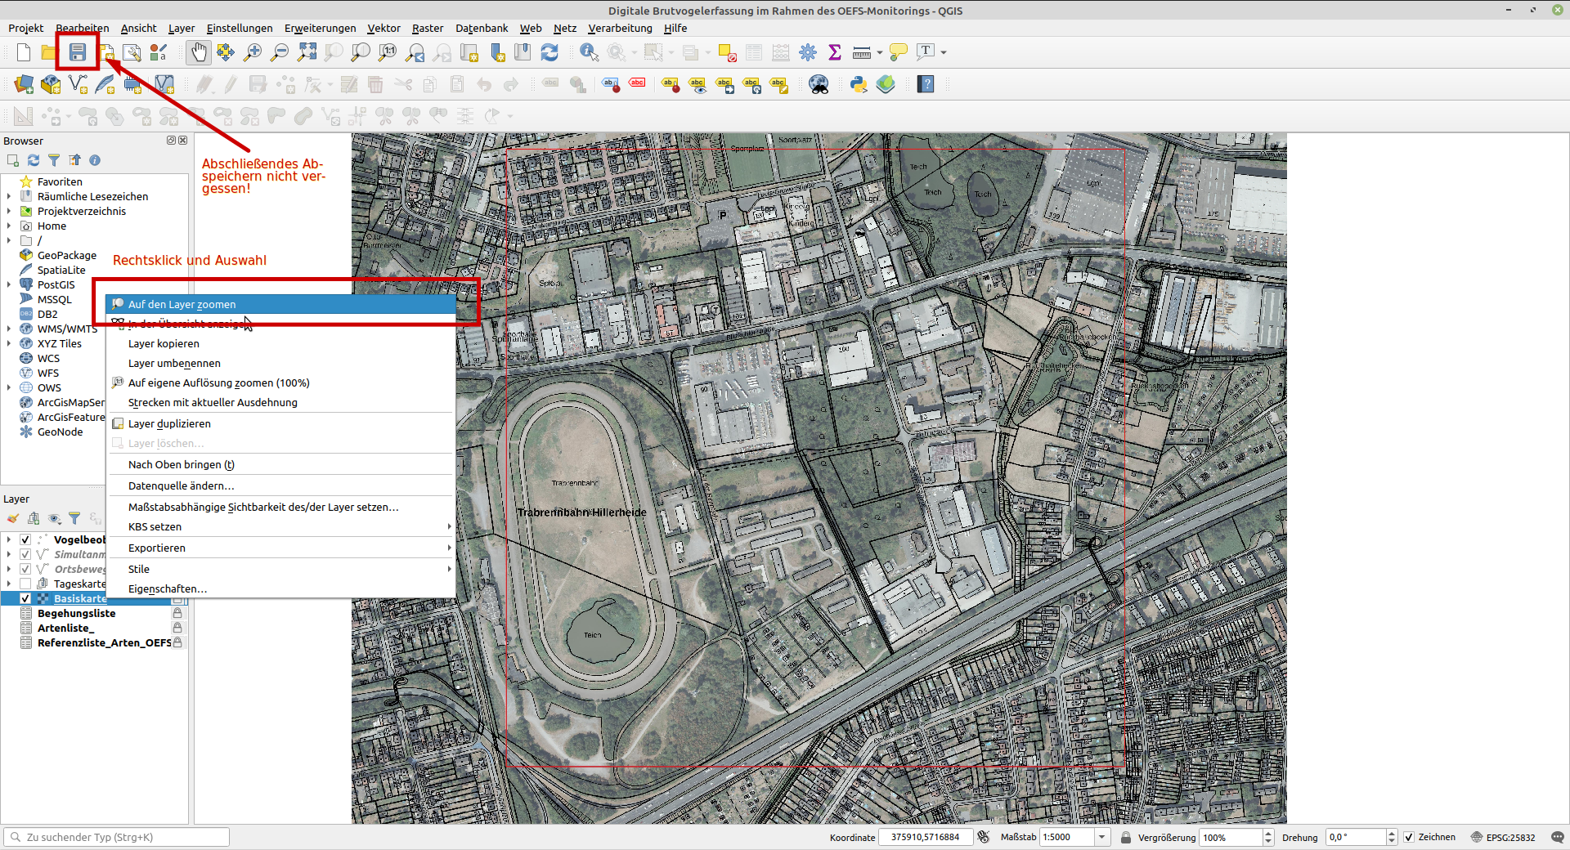The width and height of the screenshot is (1570, 850).
Task: Open the Maßstab scale dropdown
Action: pos(1102,837)
